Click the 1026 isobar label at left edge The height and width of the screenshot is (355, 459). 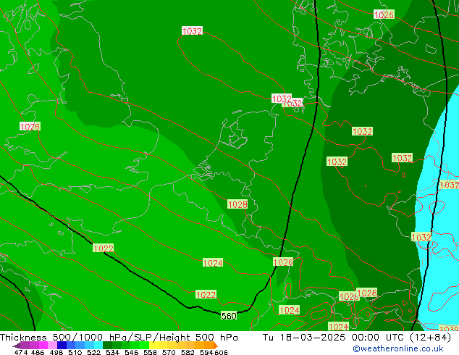tap(30, 127)
